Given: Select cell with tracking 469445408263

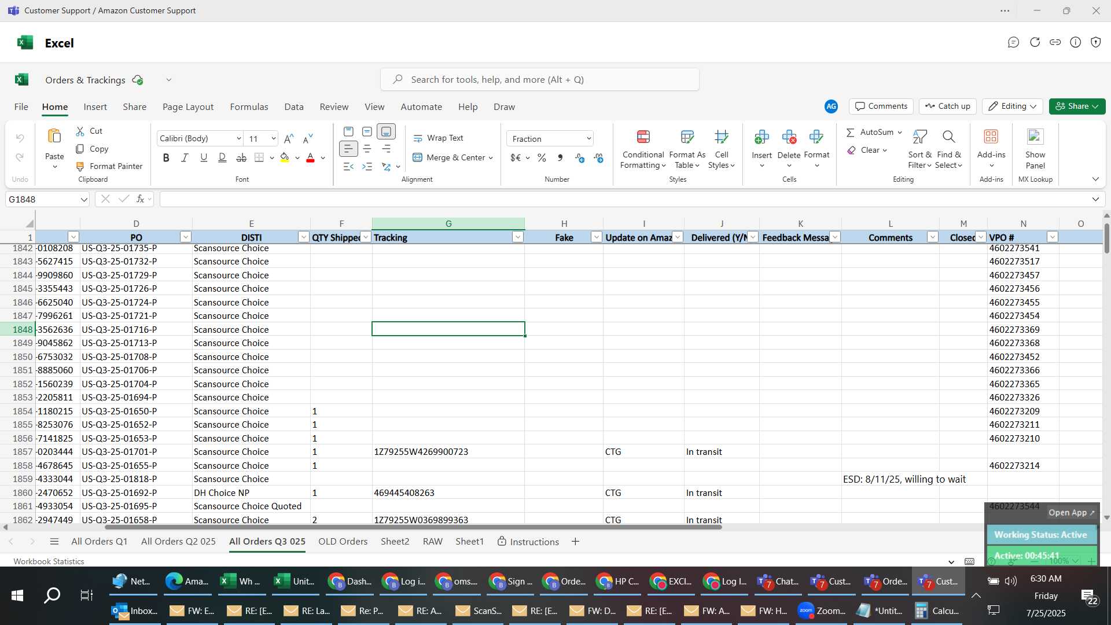Looking at the screenshot, I should (448, 493).
